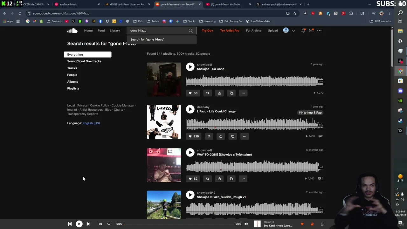The width and height of the screenshot is (407, 229).
Task: Open the SoundCloud logo home page
Action: click(x=72, y=31)
